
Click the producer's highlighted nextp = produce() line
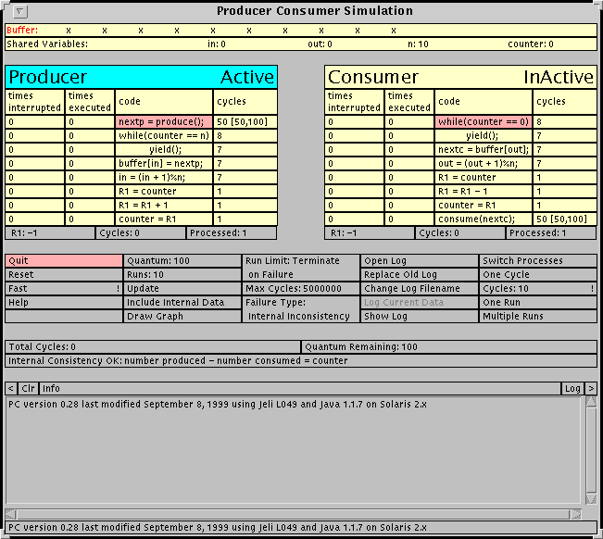[164, 121]
